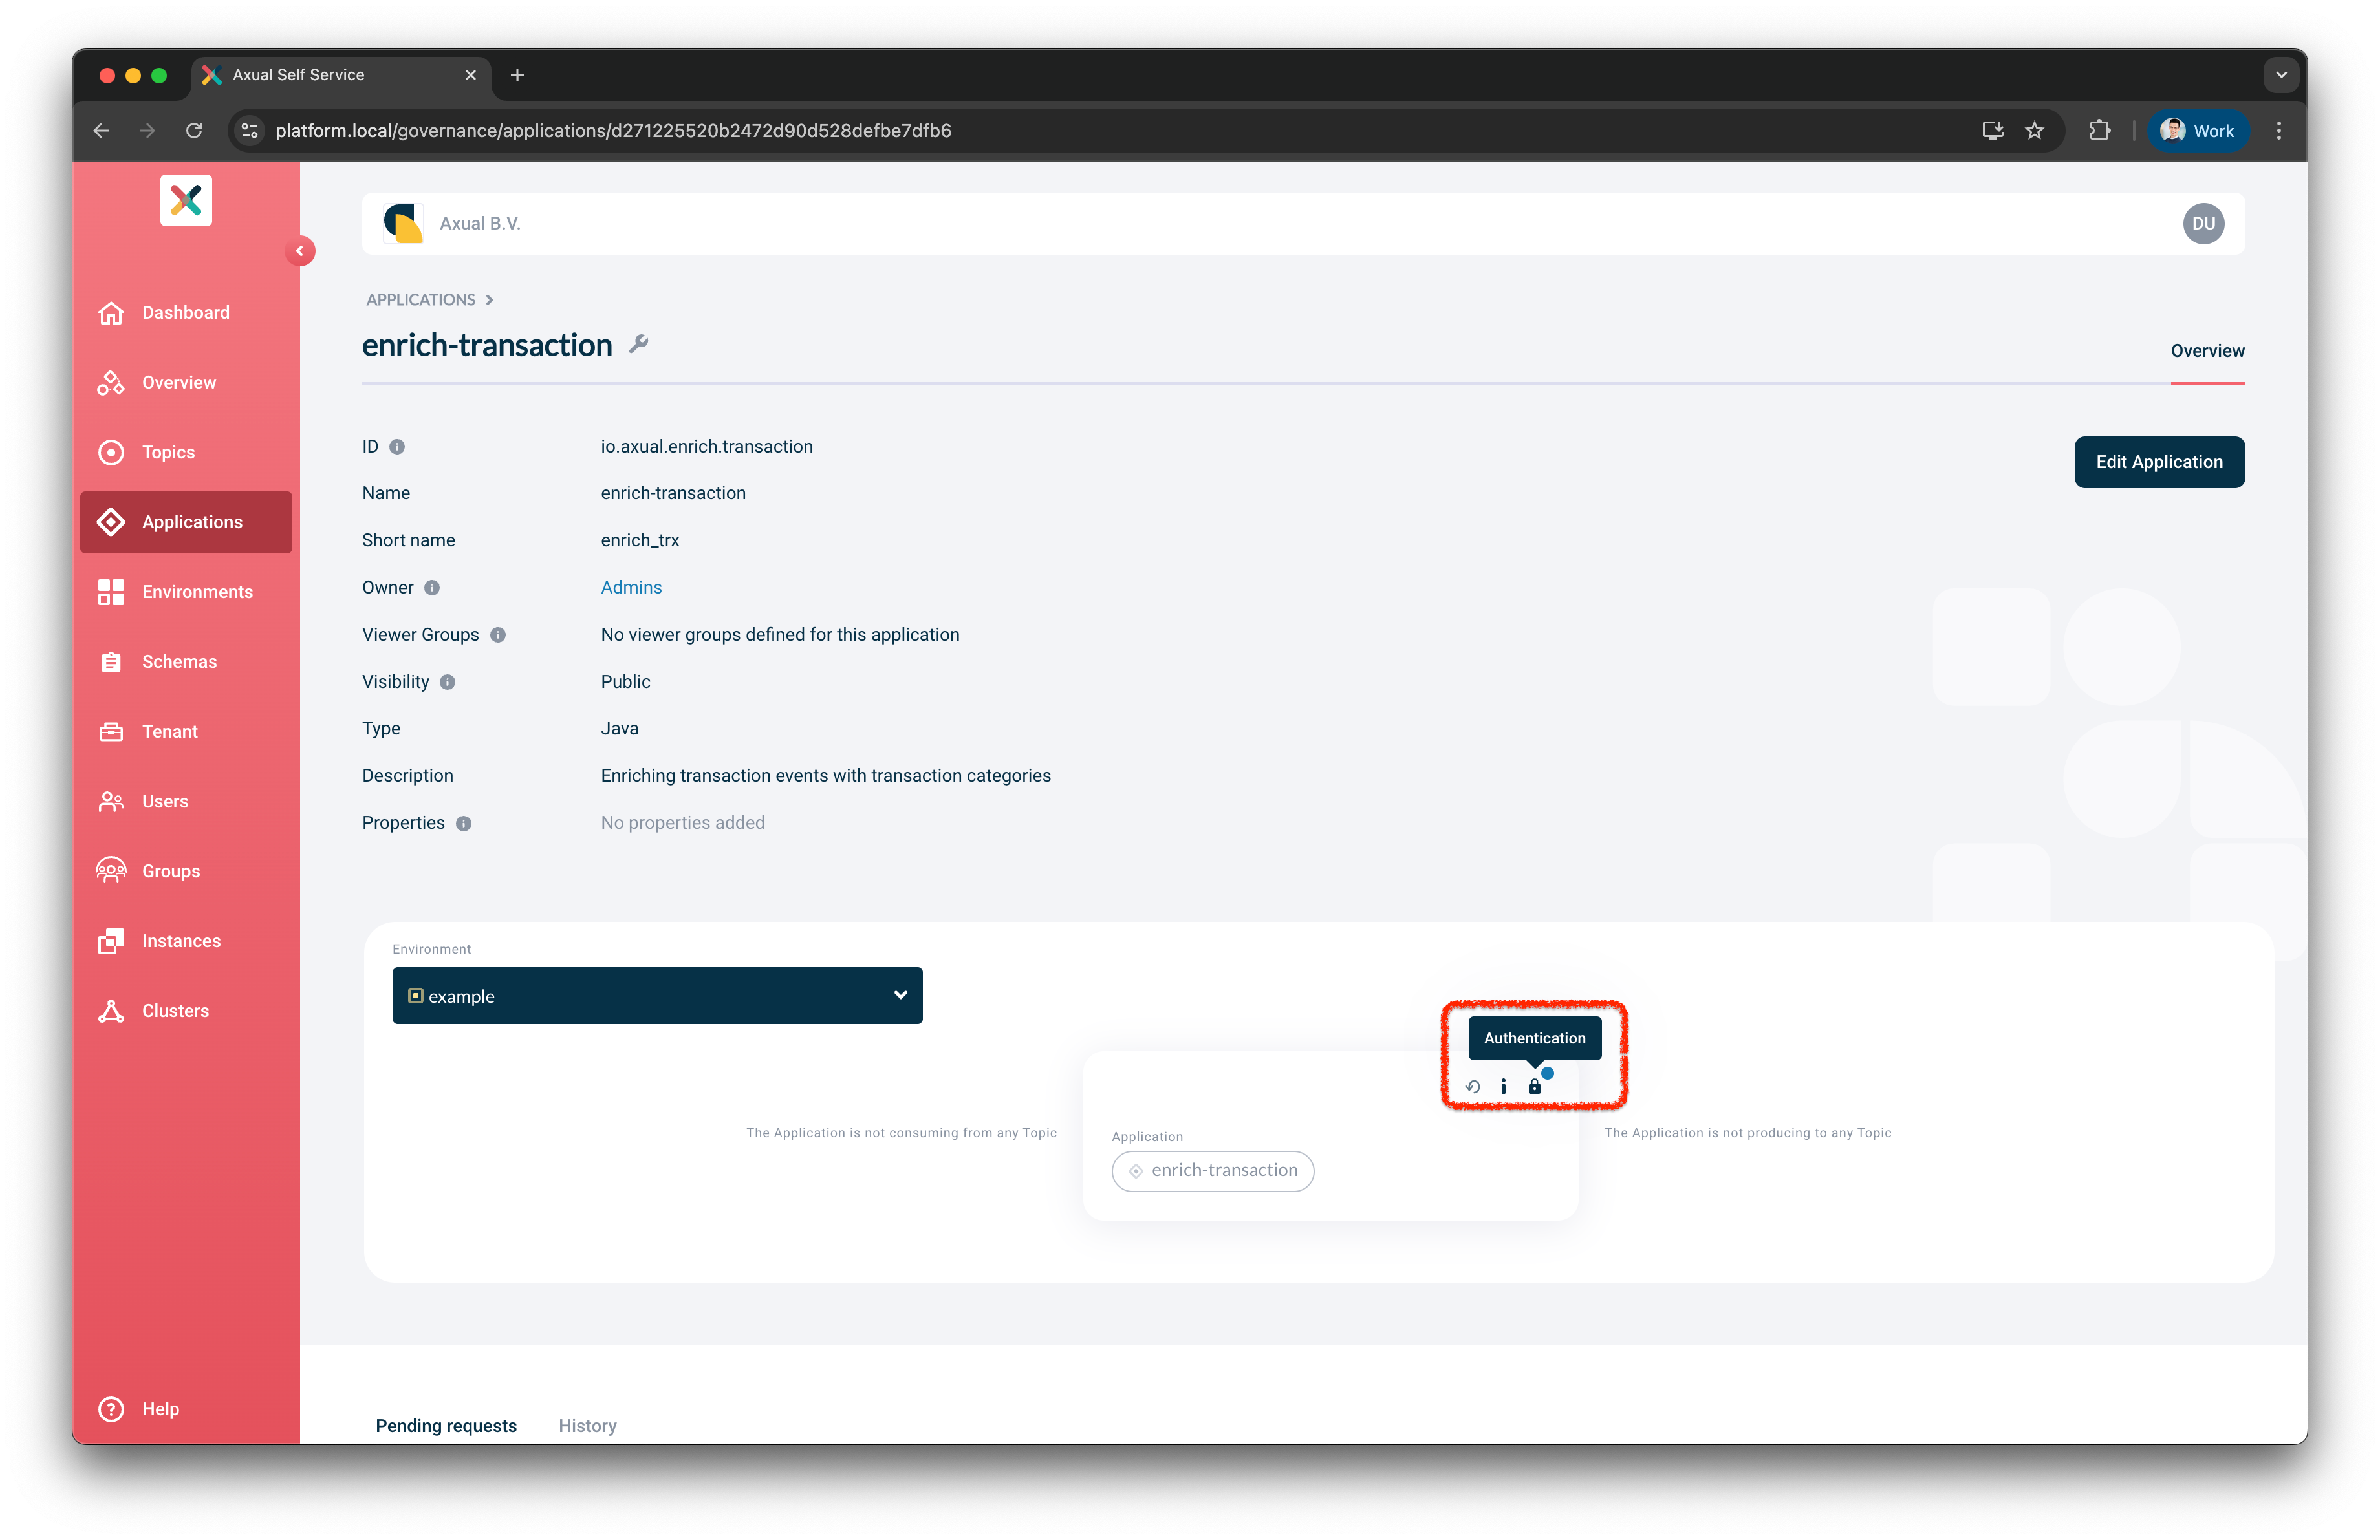Click the Axual logo at top of sidebar
Screen dimensions: 2380x1540
[186, 200]
